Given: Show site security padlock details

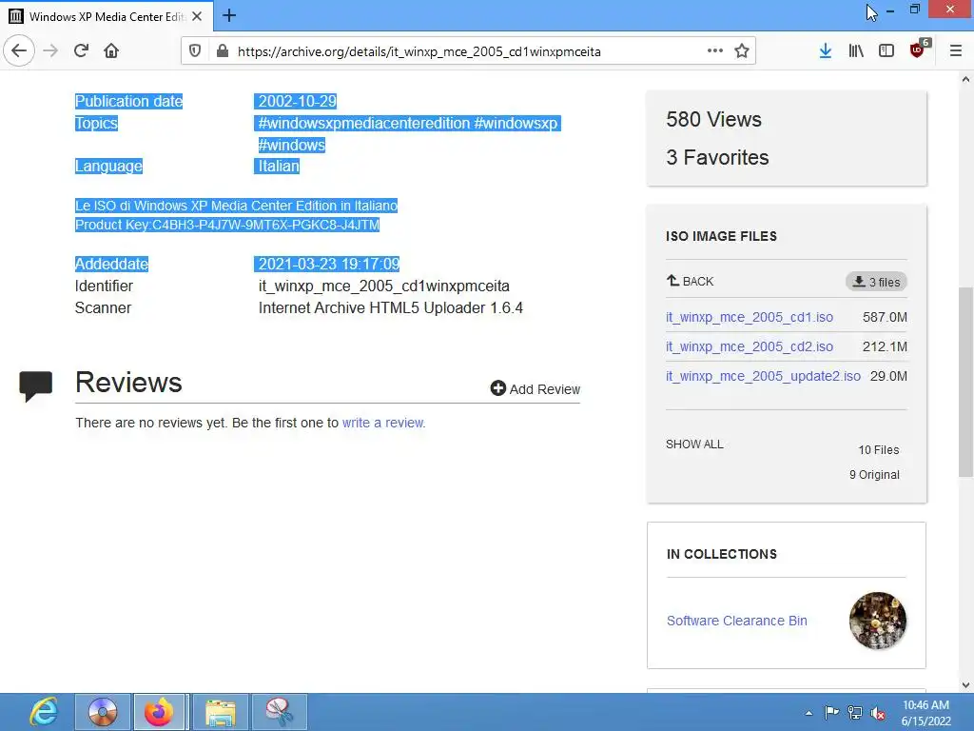Looking at the screenshot, I should pos(223,51).
